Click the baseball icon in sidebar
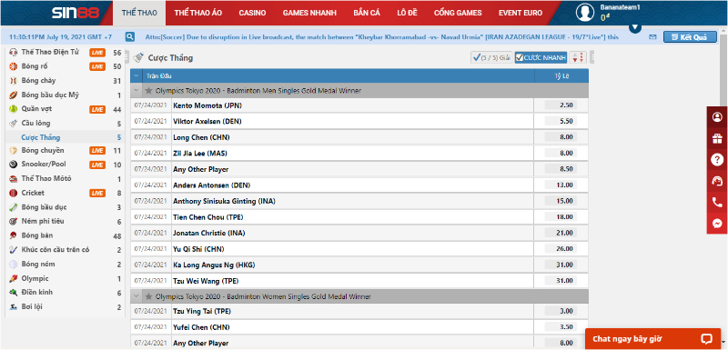The width and height of the screenshot is (728, 350). 14,81
